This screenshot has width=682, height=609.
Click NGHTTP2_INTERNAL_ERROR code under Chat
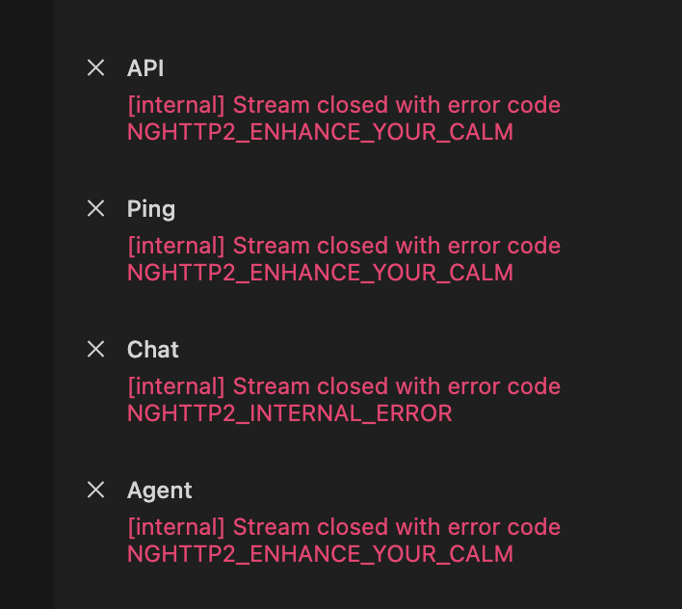point(289,413)
